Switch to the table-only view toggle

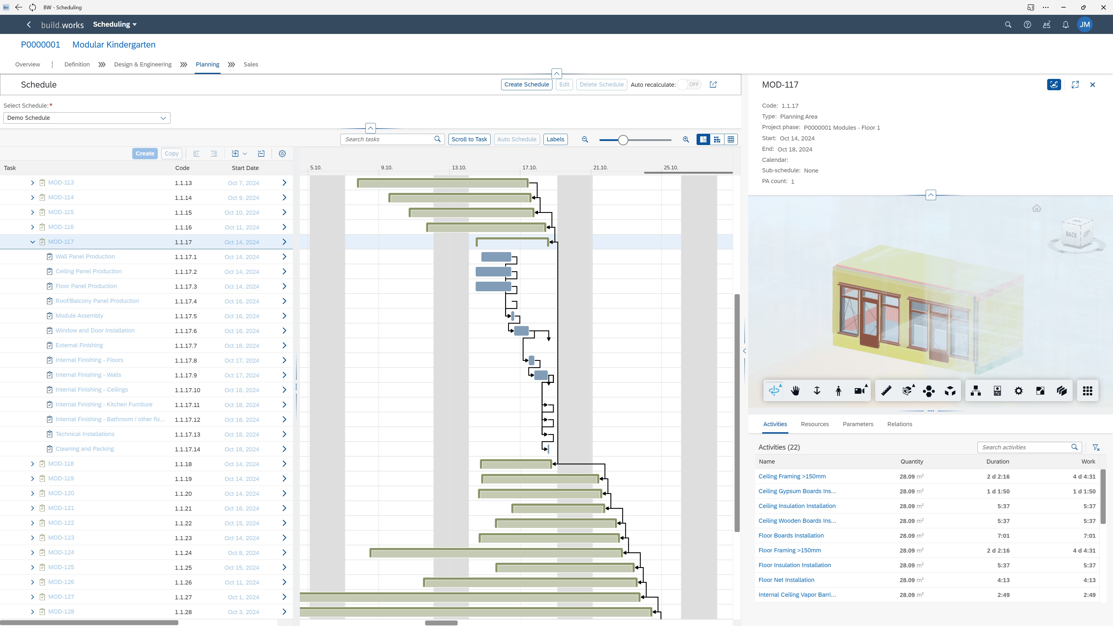(x=730, y=139)
